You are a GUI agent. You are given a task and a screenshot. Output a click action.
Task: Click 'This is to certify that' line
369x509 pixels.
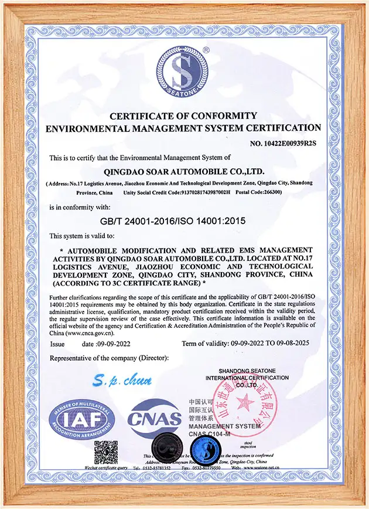[140, 158]
